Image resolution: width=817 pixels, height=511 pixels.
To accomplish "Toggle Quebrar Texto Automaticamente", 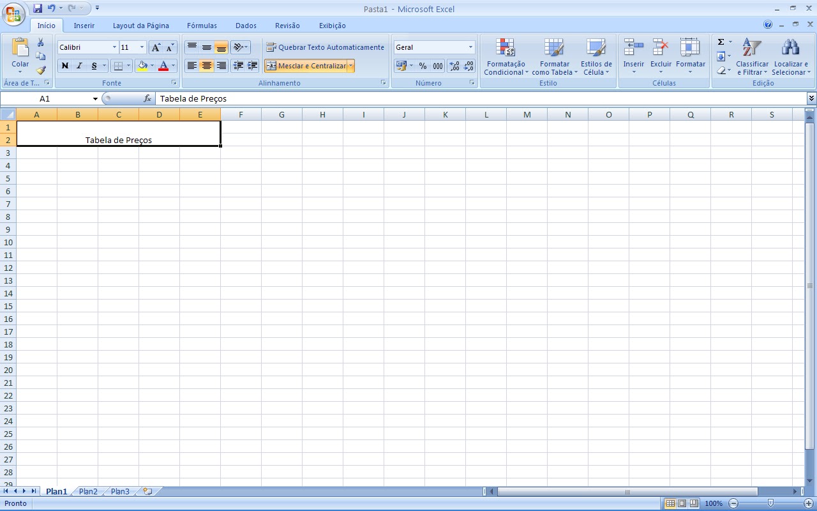I will pyautogui.click(x=326, y=47).
